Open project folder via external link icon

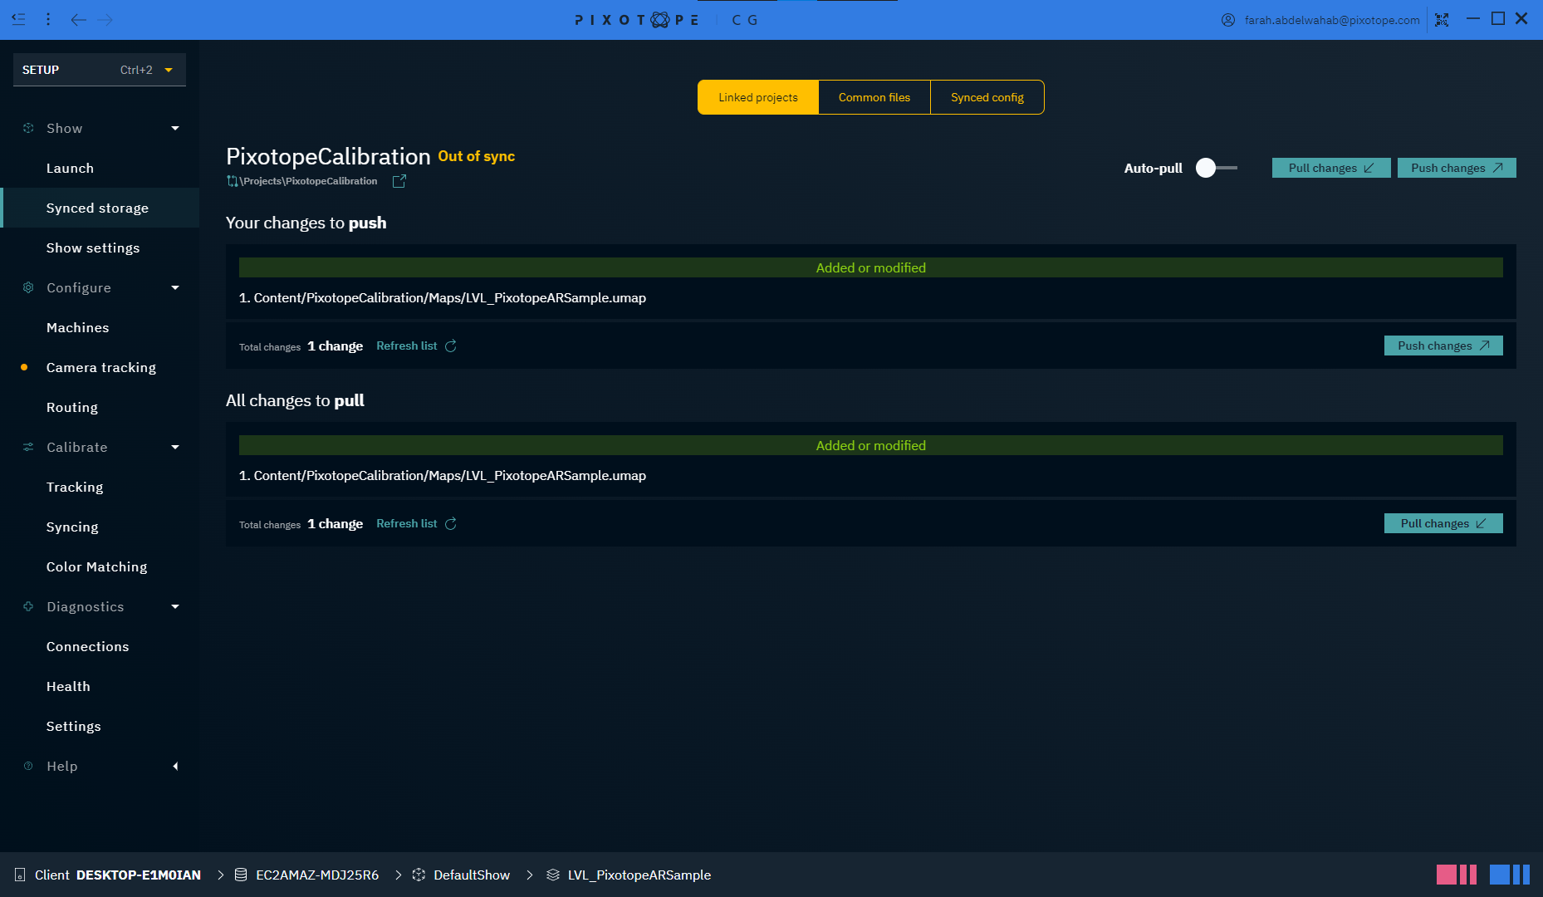[x=399, y=181]
